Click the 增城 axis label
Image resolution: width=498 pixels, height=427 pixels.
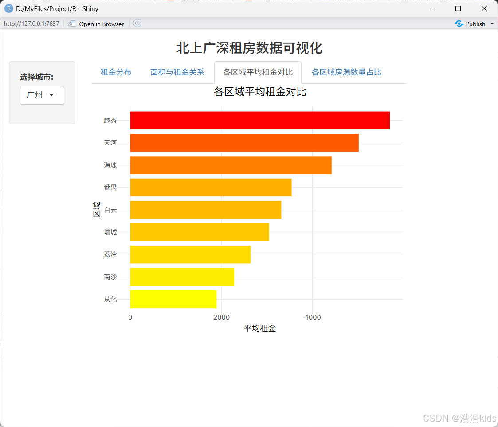(x=110, y=232)
